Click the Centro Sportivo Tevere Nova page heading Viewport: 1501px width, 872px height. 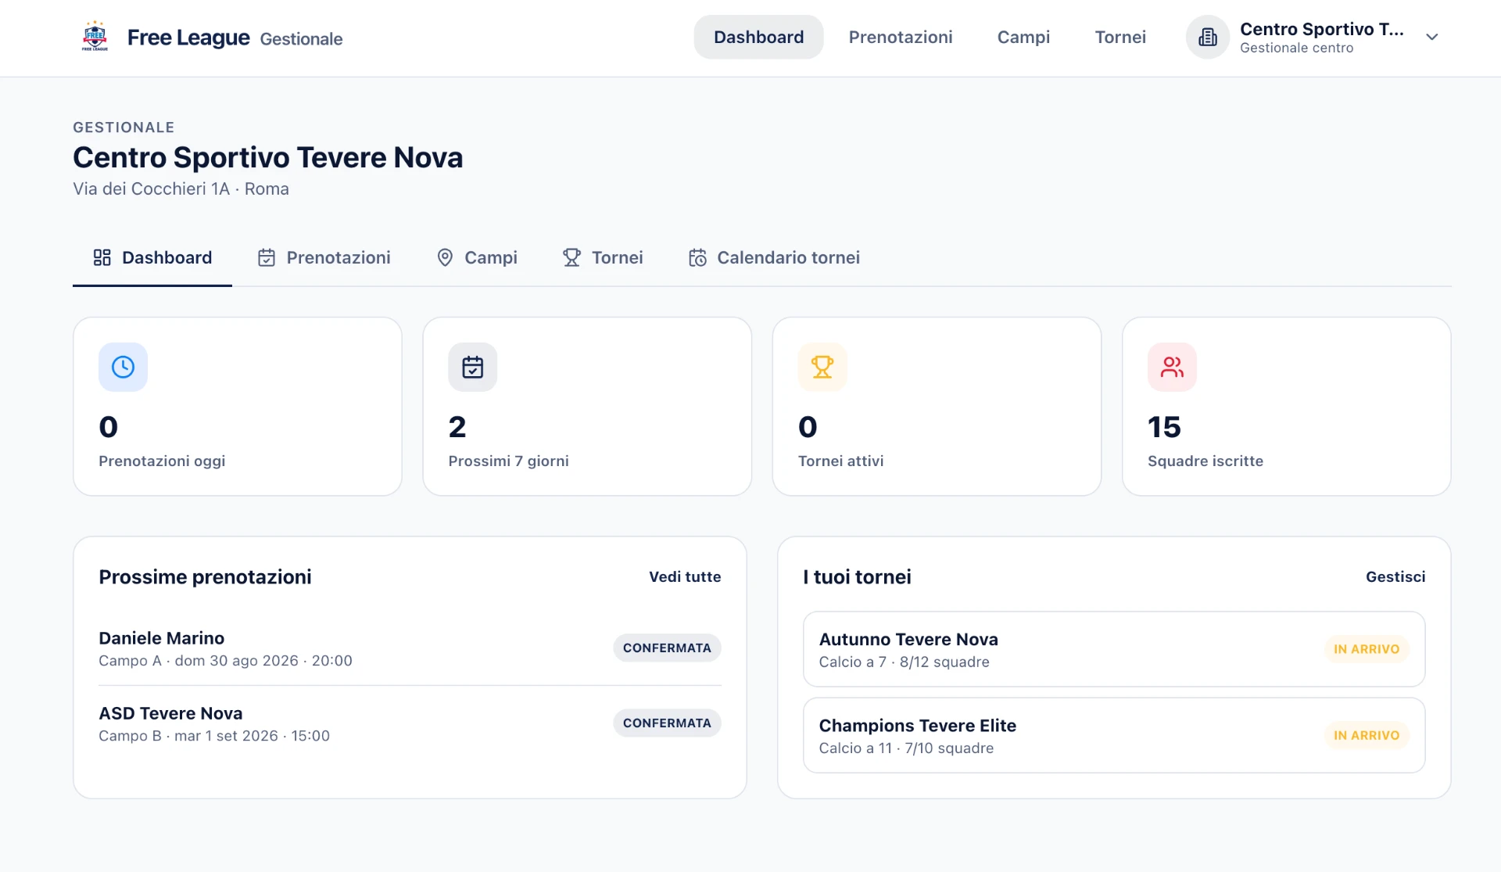tap(267, 157)
